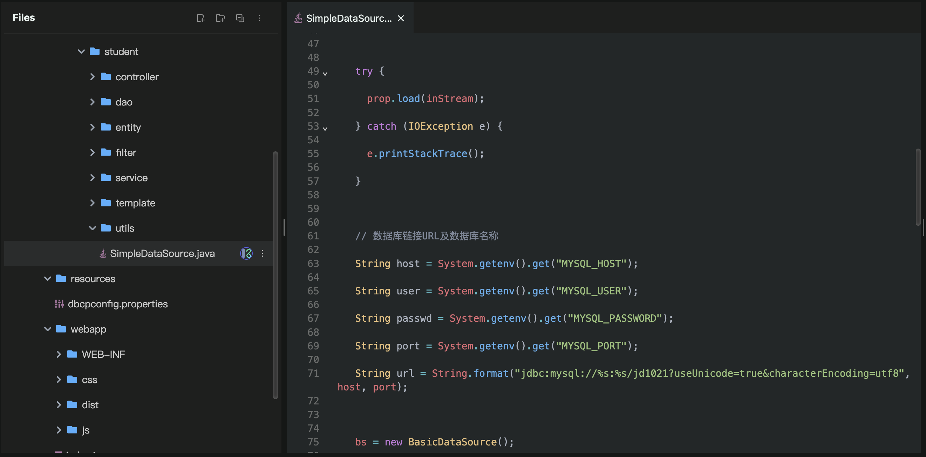Click the editor vertical scrollbar thumb
The image size is (926, 457).
click(x=918, y=187)
